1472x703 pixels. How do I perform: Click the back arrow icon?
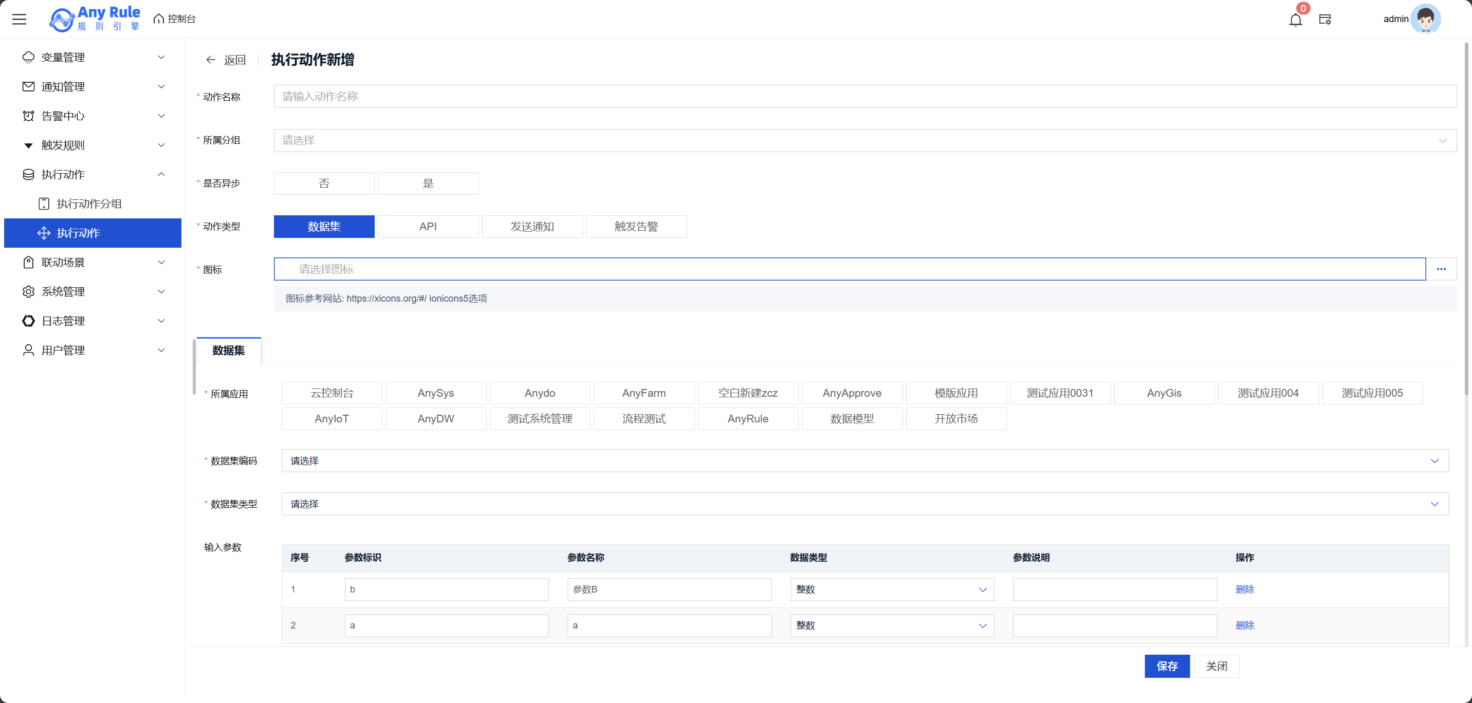click(x=211, y=60)
